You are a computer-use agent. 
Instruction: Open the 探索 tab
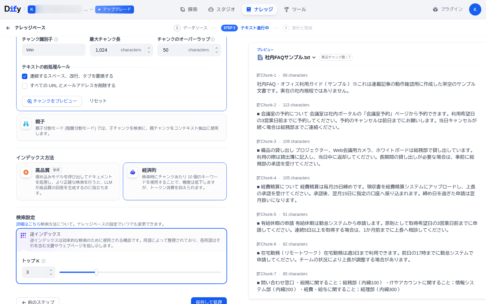[189, 9]
